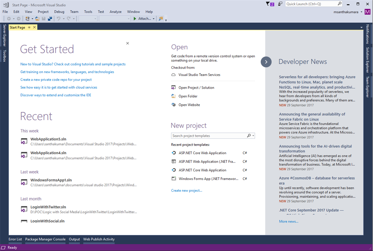Expand the New Project dropdown arrow

[x=32, y=19]
